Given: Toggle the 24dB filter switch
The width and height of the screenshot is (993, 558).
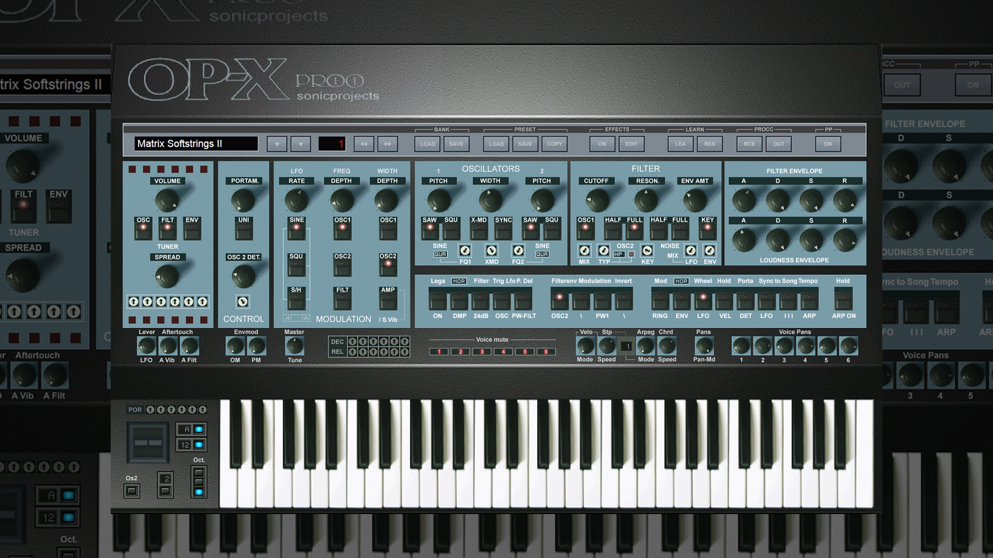Looking at the screenshot, I should [x=480, y=300].
